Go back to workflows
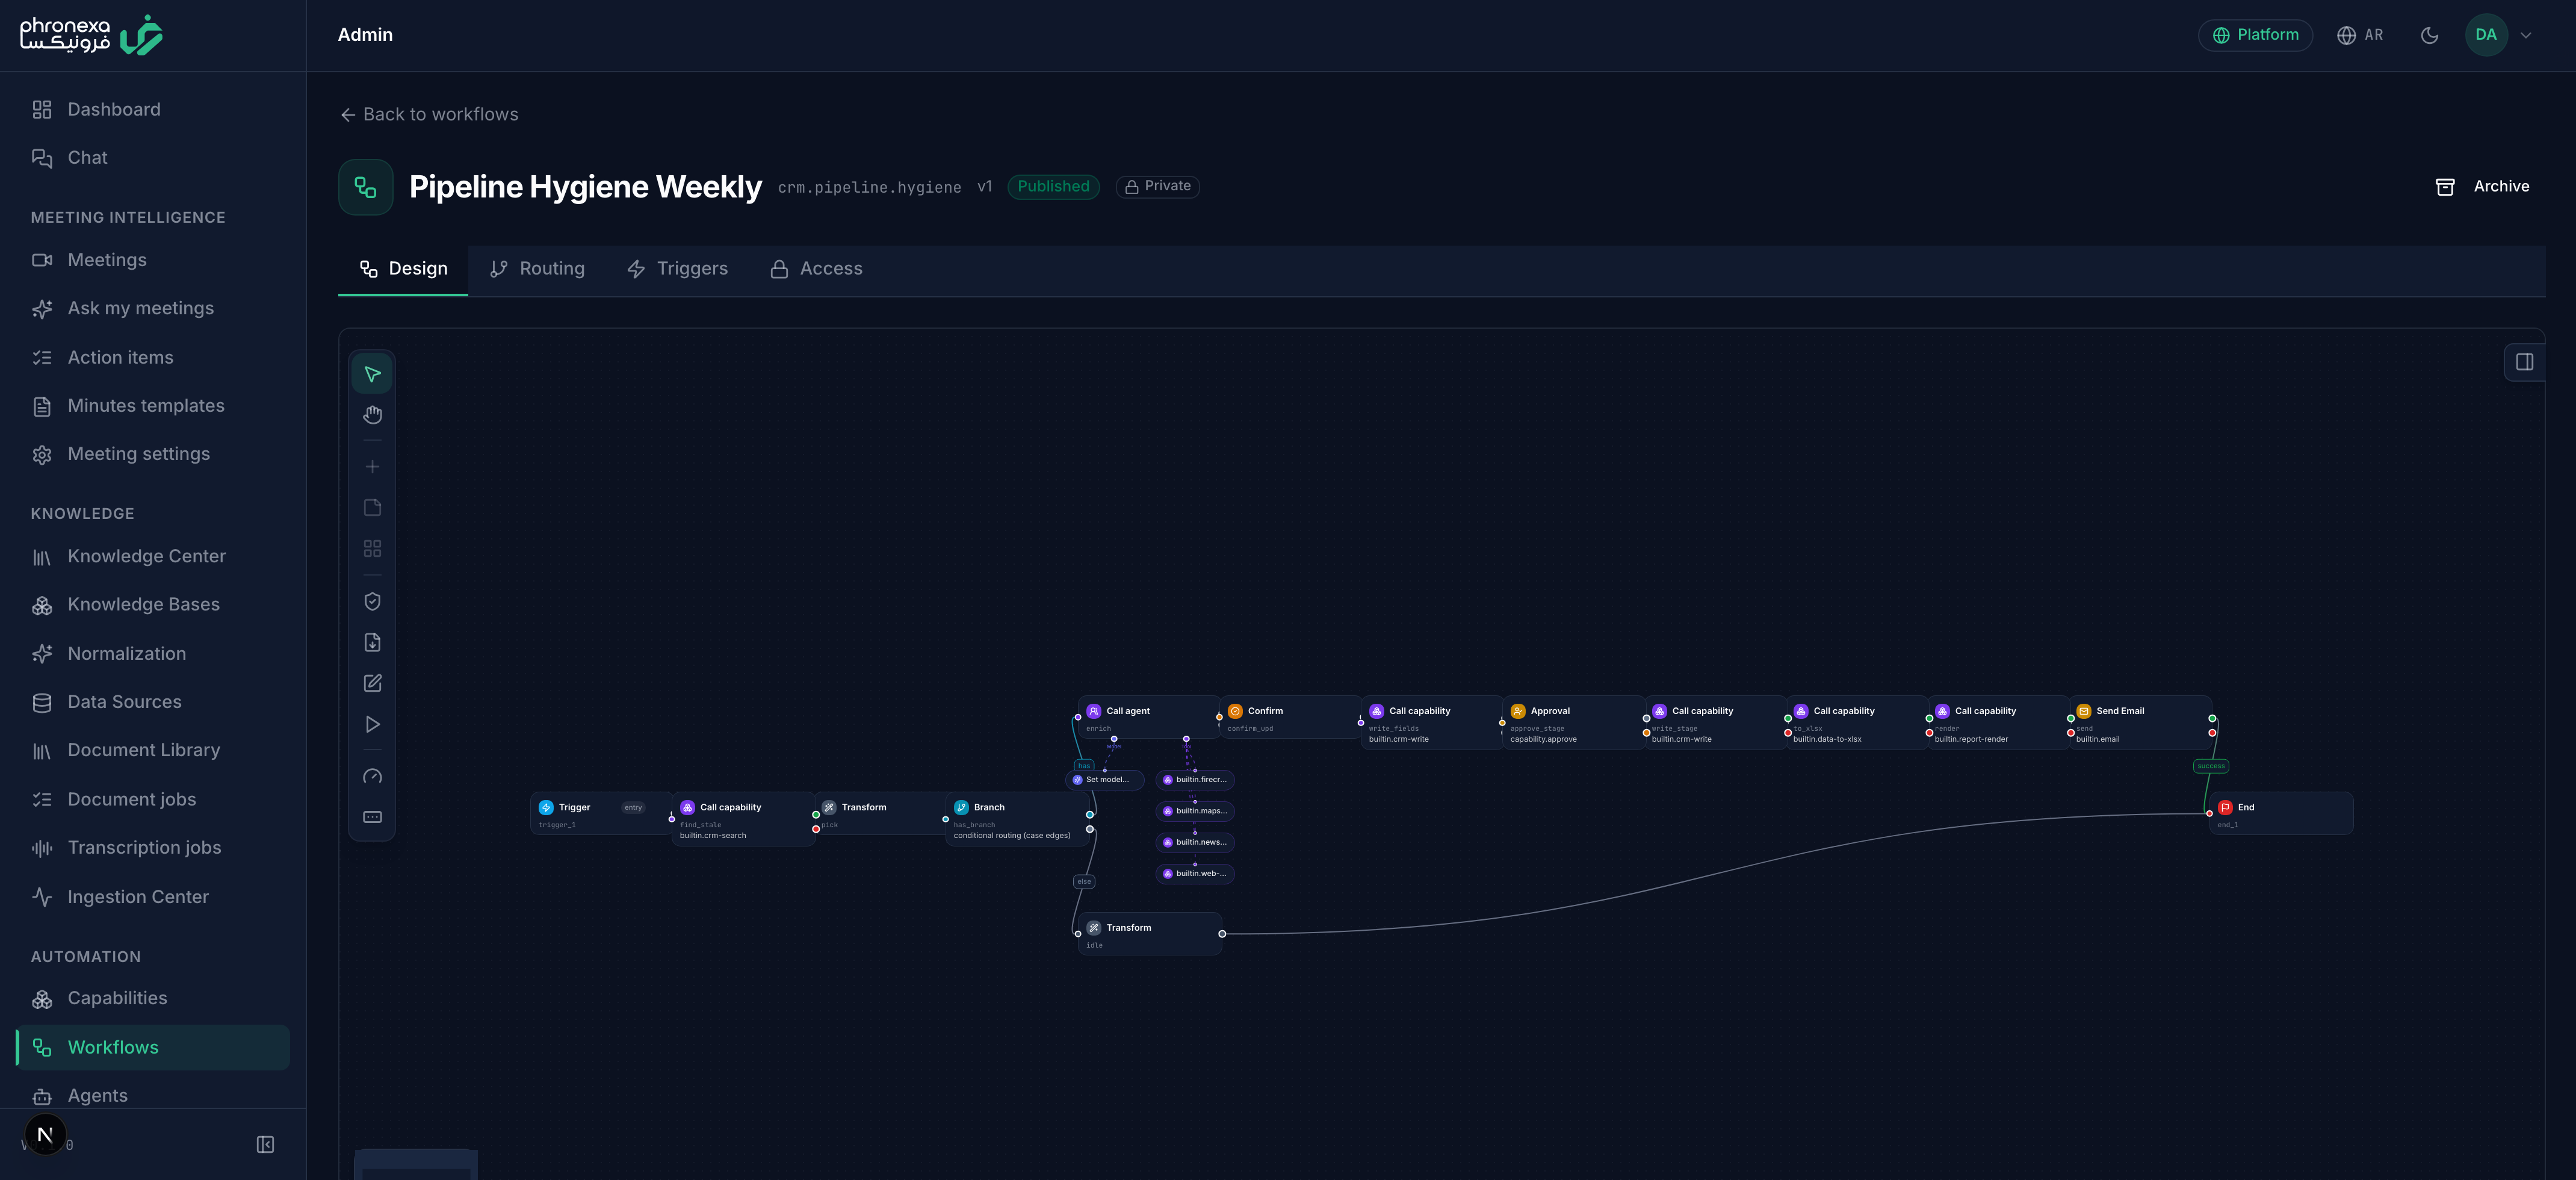This screenshot has height=1180, width=2576. pos(429,115)
